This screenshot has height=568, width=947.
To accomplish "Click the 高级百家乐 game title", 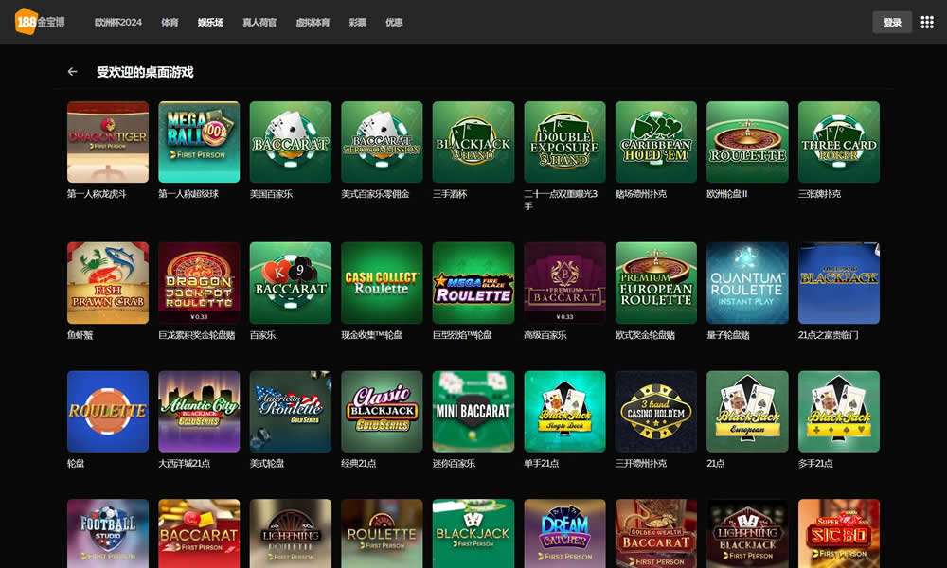I will 545,335.
